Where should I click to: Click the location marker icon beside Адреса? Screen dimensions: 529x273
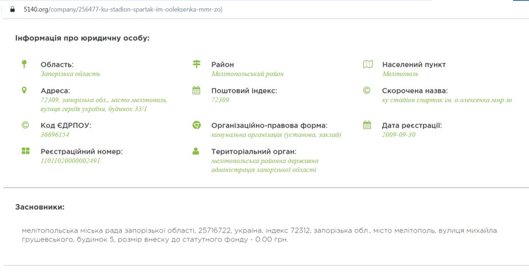pos(24,91)
